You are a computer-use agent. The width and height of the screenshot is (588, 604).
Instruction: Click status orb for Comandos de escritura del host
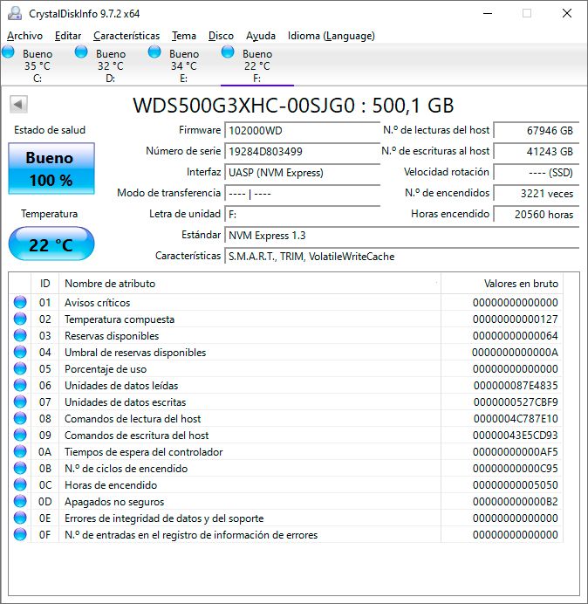[x=20, y=435]
